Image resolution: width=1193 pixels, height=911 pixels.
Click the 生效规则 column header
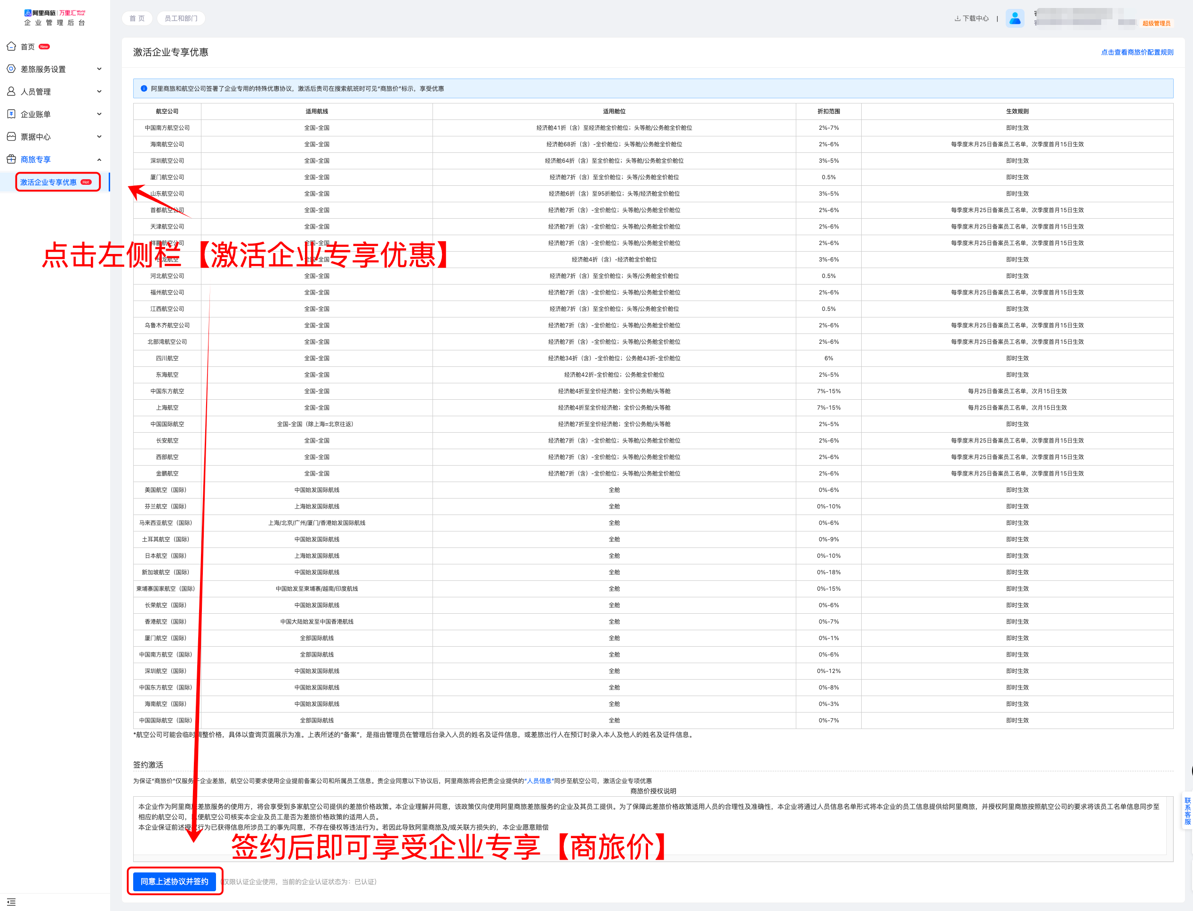1017,111
